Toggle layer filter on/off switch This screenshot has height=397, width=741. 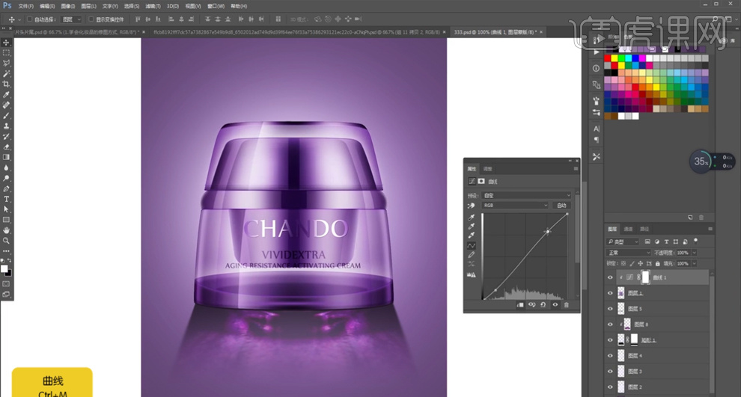pos(695,241)
